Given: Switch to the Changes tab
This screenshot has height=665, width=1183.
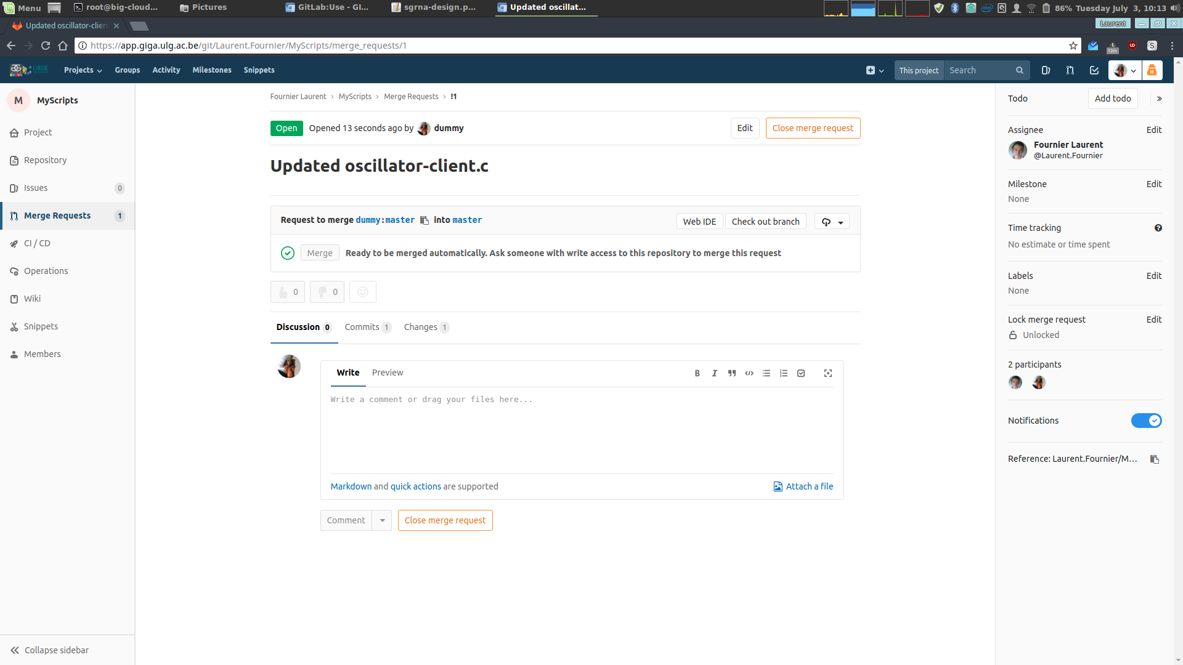Looking at the screenshot, I should click(x=426, y=327).
